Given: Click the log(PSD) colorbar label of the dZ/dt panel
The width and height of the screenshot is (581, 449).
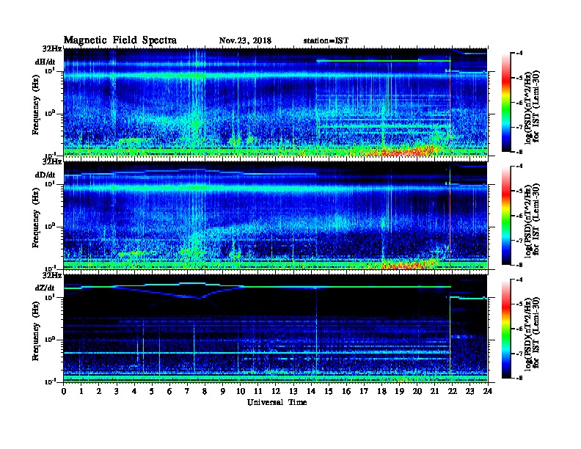Looking at the screenshot, I should (x=531, y=332).
